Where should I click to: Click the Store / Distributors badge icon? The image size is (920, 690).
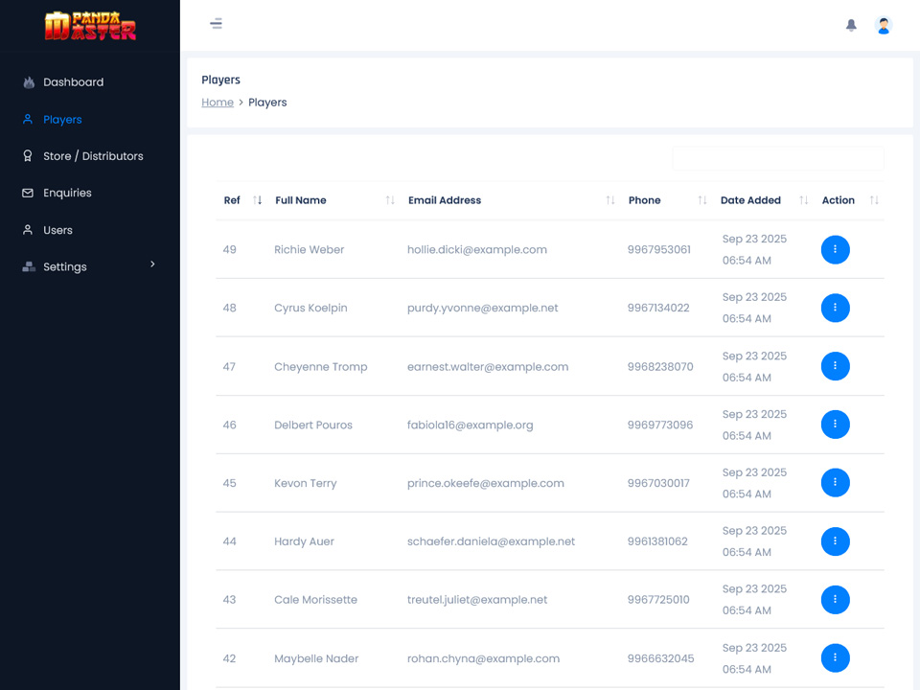(x=28, y=156)
